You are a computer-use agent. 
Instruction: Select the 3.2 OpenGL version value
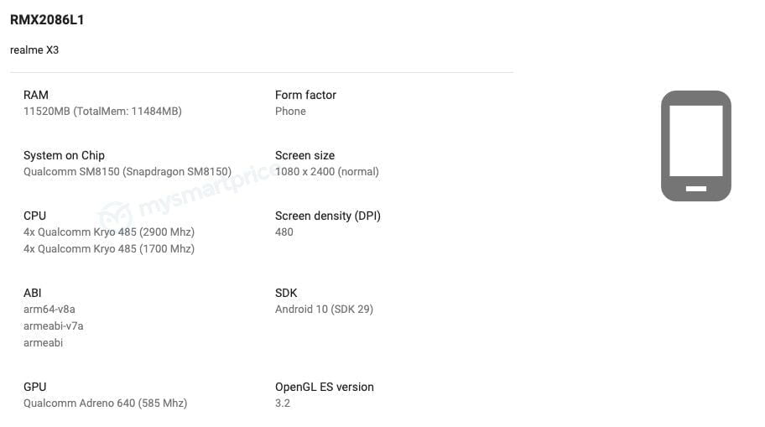point(283,403)
